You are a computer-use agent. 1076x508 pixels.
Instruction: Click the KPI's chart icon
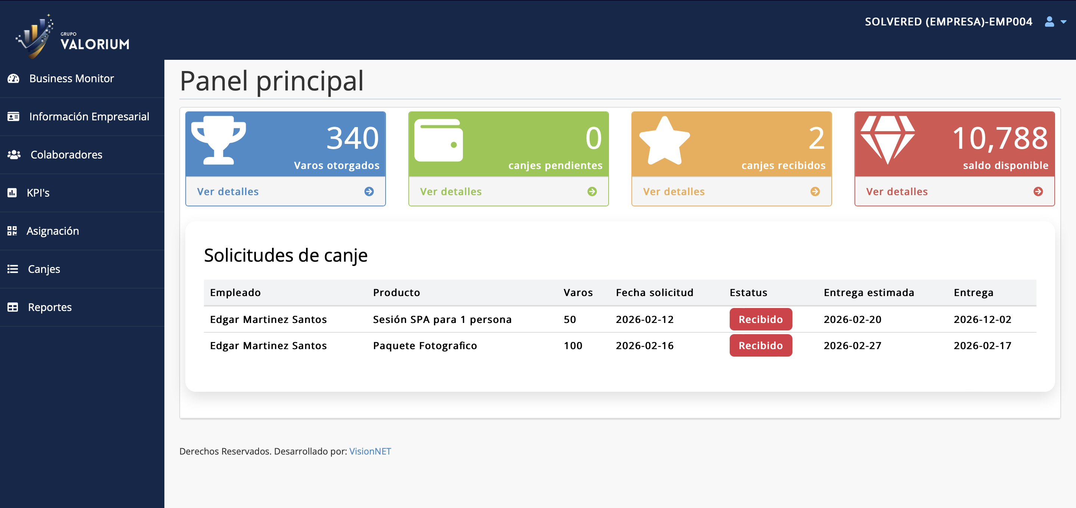point(12,193)
